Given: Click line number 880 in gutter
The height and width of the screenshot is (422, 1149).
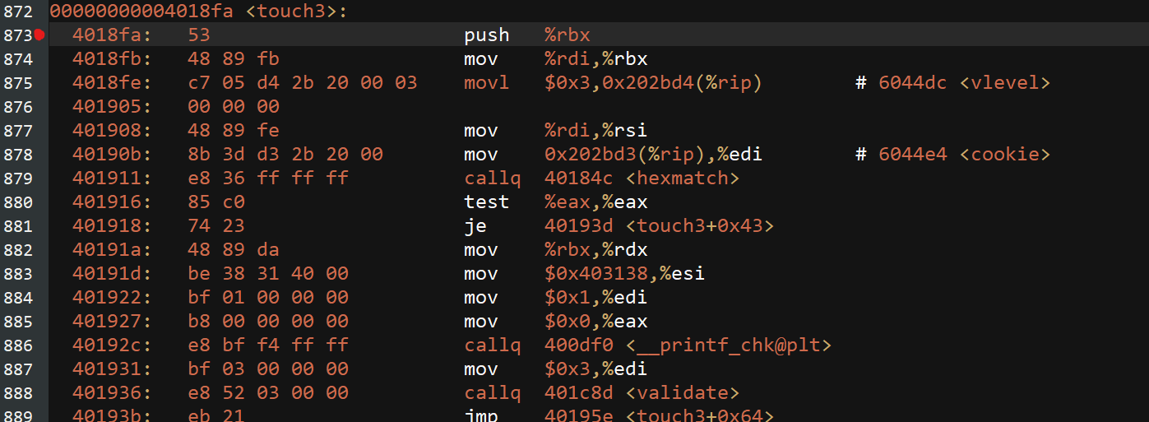Looking at the screenshot, I should pyautogui.click(x=17, y=202).
